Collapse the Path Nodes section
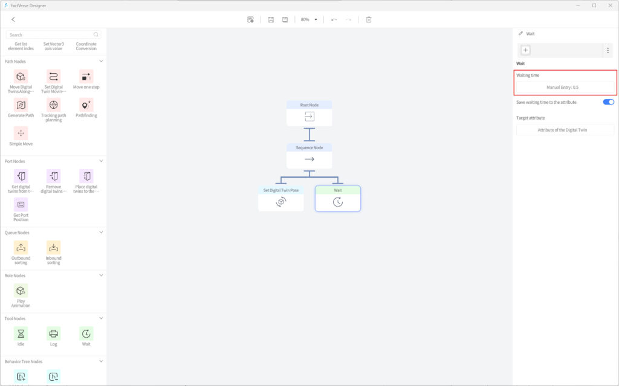The image size is (619, 386). coord(101,61)
